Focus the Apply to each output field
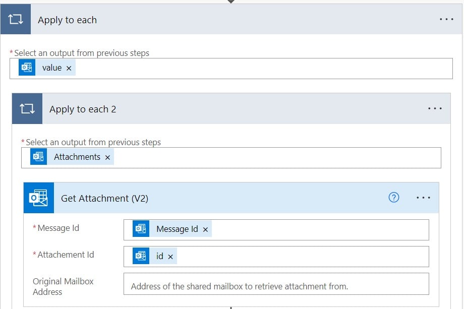Screen dimensions: 464x309 231,69
